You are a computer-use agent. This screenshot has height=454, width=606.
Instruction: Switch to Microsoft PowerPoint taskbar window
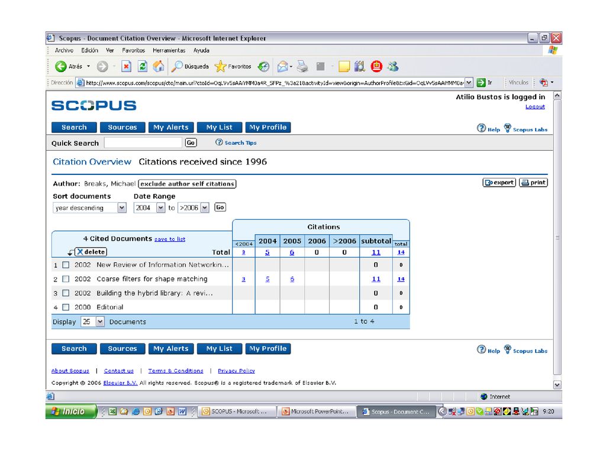pyautogui.click(x=316, y=411)
